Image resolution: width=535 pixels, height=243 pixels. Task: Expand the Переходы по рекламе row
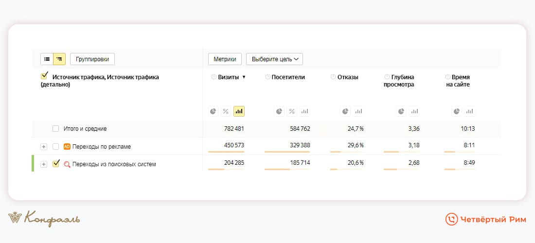44,147
